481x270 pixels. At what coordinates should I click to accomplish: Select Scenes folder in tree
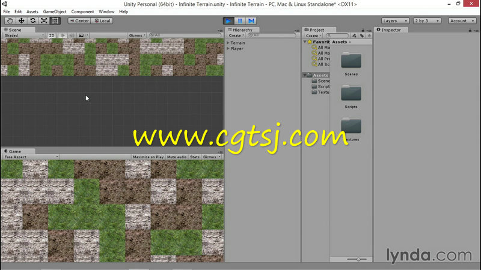click(321, 81)
